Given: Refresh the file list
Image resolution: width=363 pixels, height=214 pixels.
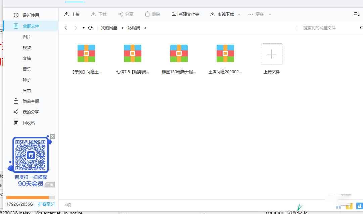Looking at the screenshot, I should pos(91,28).
